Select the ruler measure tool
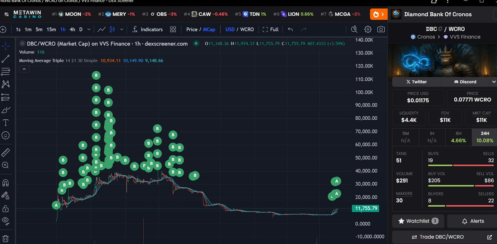This screenshot has width=497, height=244. coord(5,152)
